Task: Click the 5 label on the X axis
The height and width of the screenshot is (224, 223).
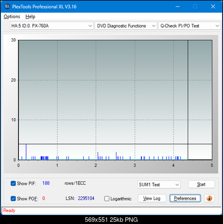Action: point(212,165)
